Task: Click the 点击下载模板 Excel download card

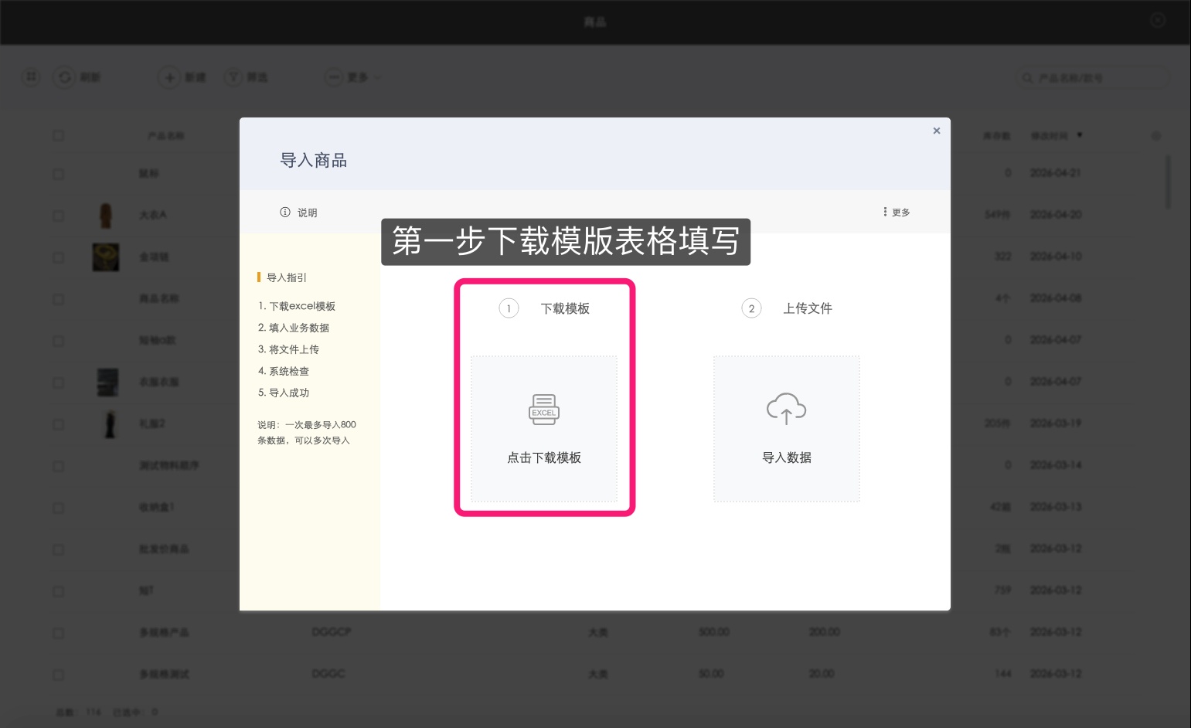Action: 544,429
